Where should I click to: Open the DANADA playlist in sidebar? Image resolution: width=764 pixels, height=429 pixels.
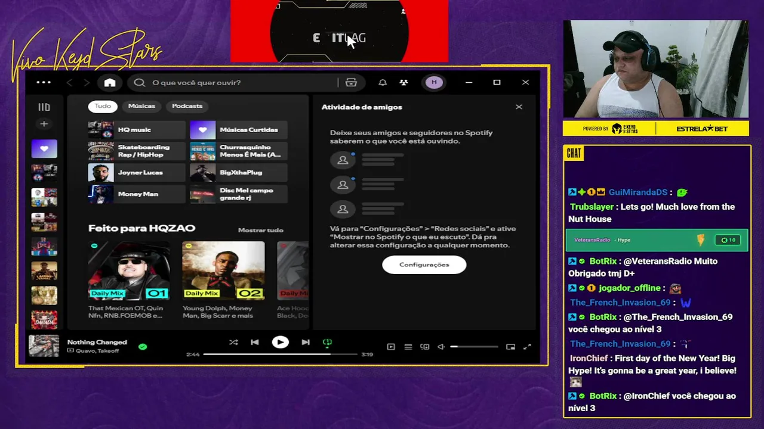point(44,320)
